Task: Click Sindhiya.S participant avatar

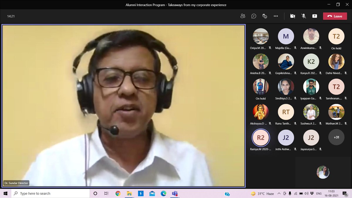Action: pyautogui.click(x=286, y=87)
